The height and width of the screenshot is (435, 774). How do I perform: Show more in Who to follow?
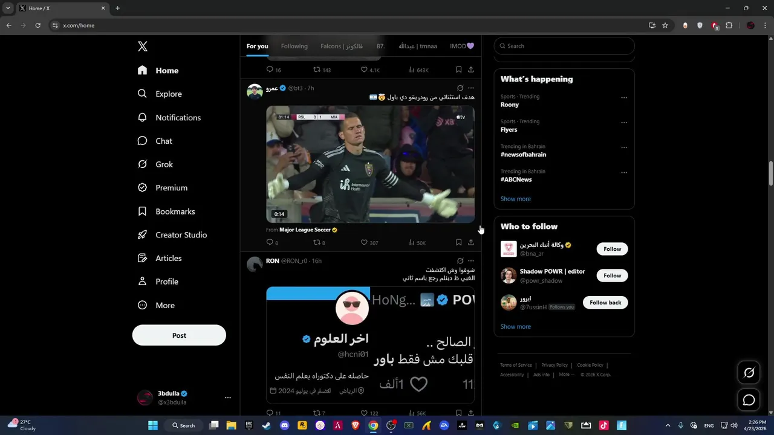point(515,327)
